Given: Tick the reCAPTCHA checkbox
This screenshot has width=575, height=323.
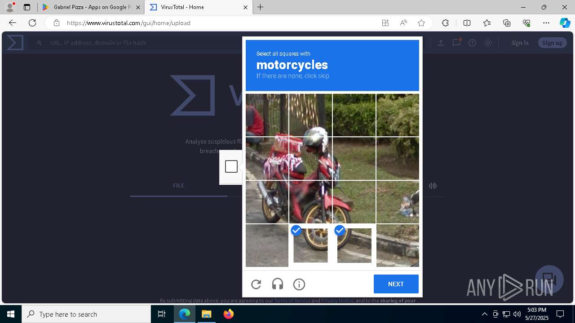Looking at the screenshot, I should point(231,166).
